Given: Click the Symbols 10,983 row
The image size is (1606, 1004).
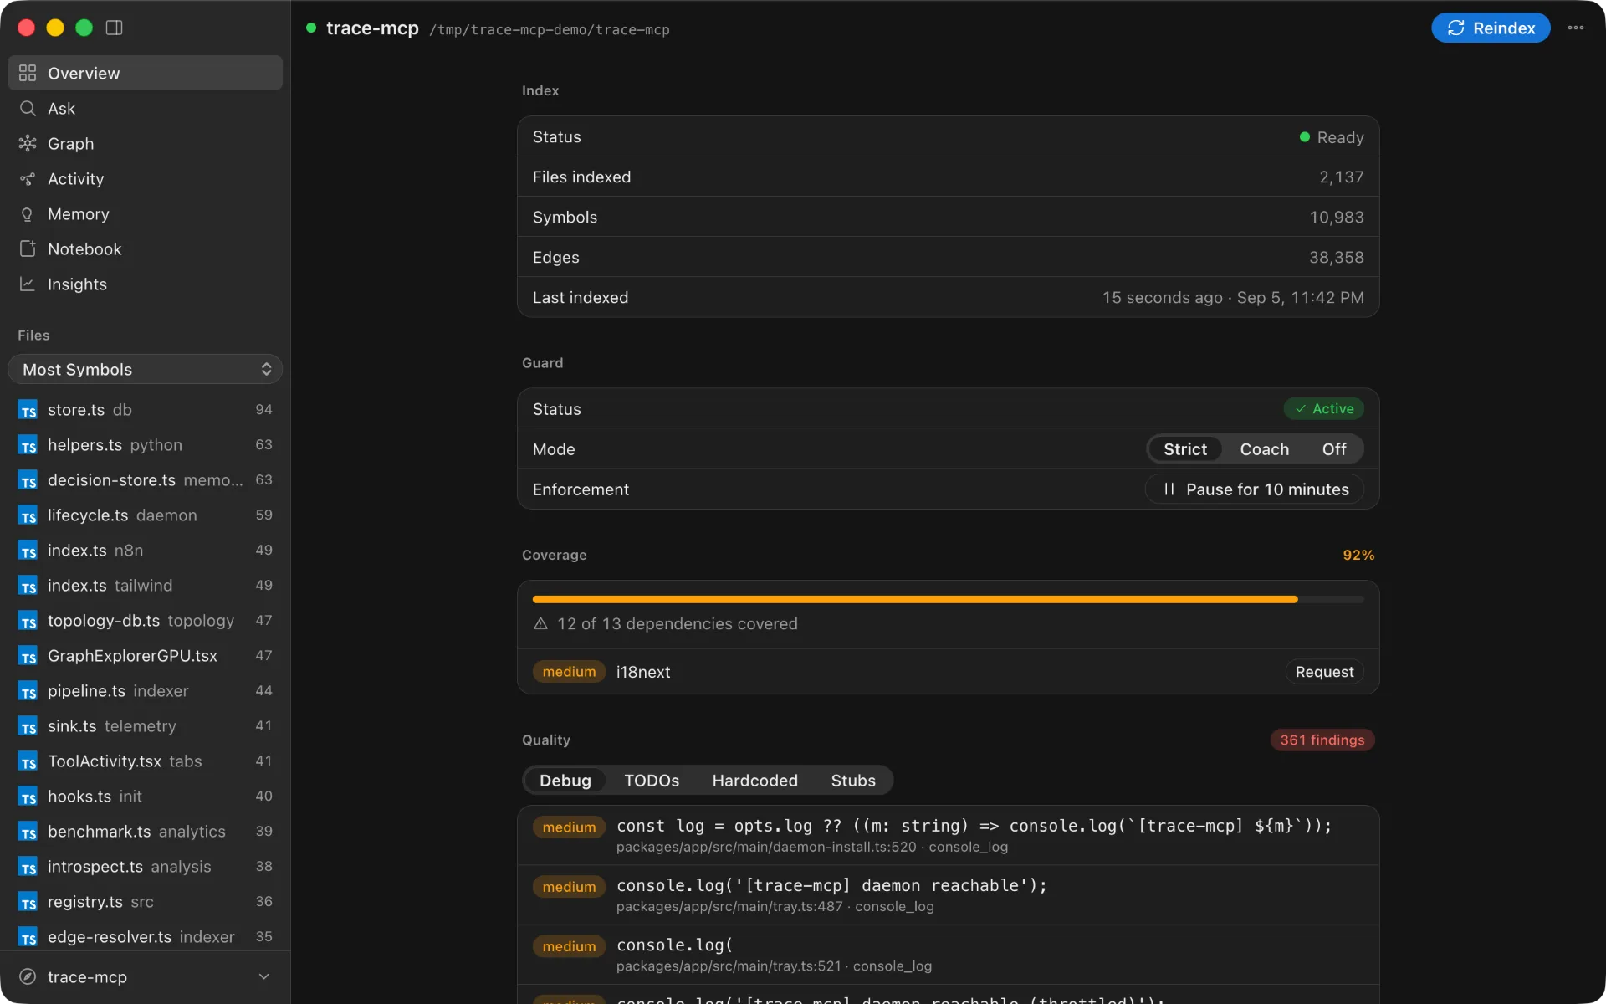Looking at the screenshot, I should click(948, 217).
